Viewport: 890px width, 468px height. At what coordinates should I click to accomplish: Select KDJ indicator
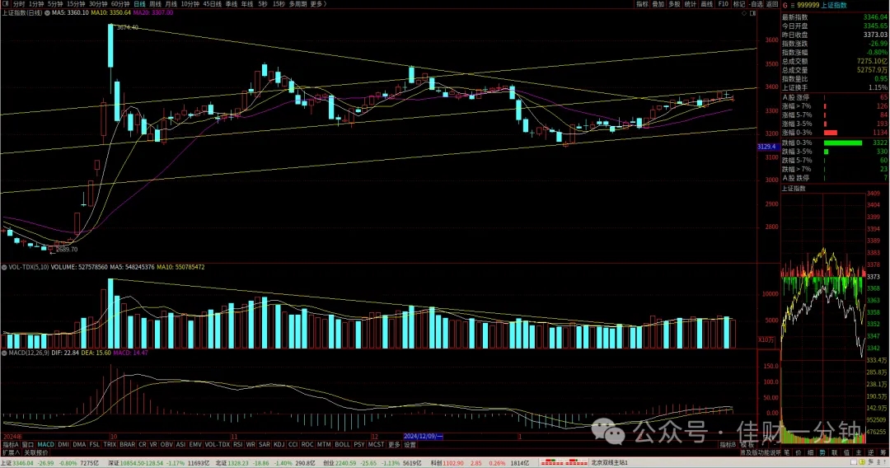(x=279, y=445)
